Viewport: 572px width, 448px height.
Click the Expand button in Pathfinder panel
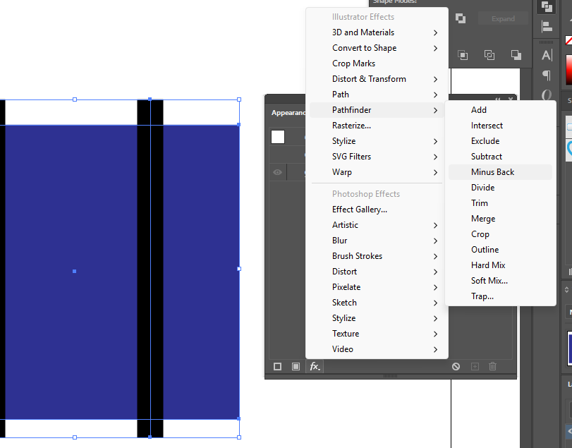[503, 18]
